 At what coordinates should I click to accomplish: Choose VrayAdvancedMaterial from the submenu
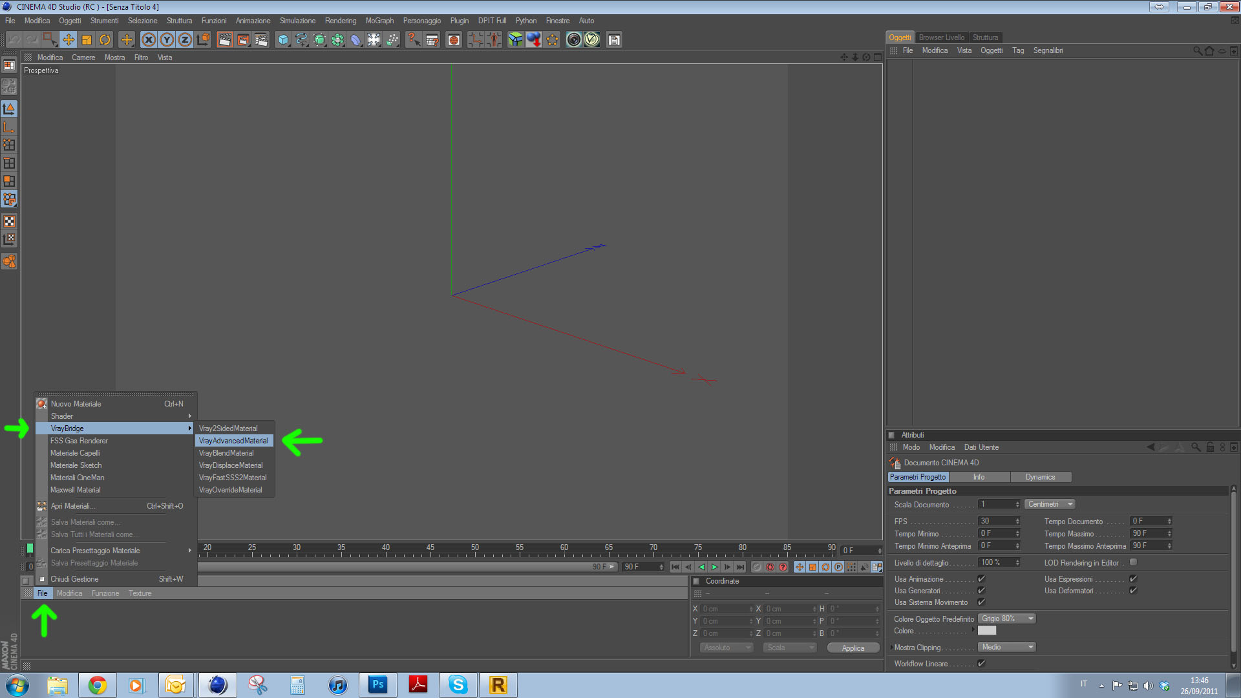pos(233,441)
